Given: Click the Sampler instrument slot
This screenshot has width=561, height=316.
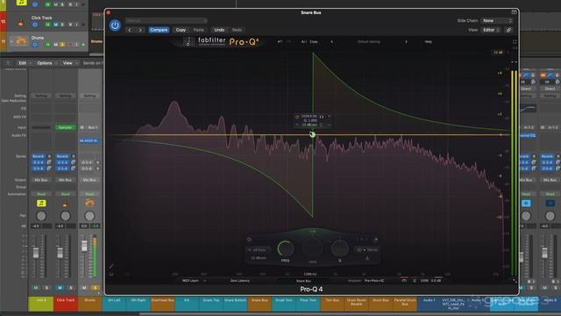Looking at the screenshot, I should point(65,127).
